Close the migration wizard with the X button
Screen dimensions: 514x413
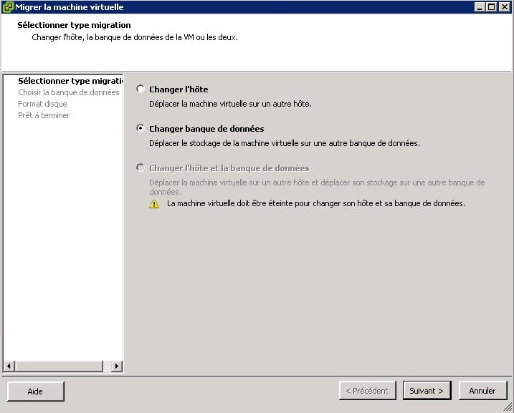click(x=504, y=7)
